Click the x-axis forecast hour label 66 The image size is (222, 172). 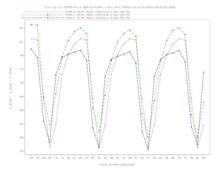[167, 158]
